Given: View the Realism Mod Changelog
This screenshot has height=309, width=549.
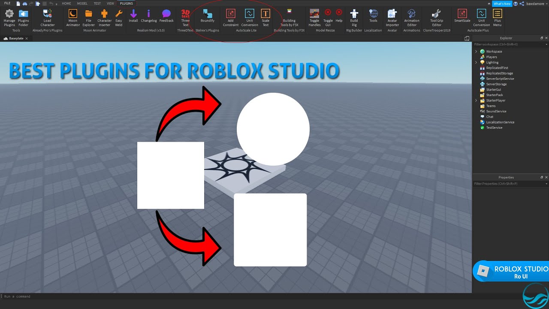Looking at the screenshot, I should pos(149,16).
